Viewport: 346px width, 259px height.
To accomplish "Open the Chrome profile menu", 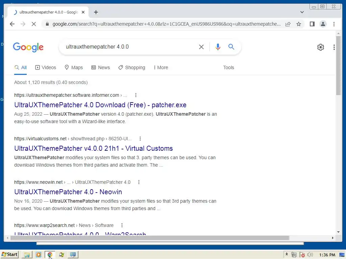I will pyautogui.click(x=323, y=24).
